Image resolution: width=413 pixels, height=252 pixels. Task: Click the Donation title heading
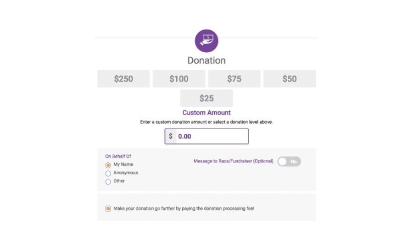click(x=206, y=60)
